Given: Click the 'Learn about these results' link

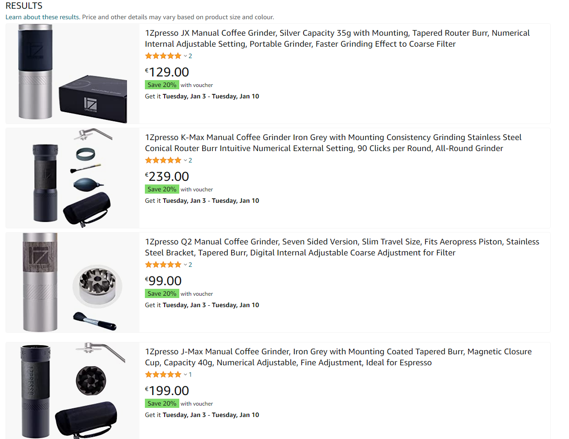Looking at the screenshot, I should 43,17.
